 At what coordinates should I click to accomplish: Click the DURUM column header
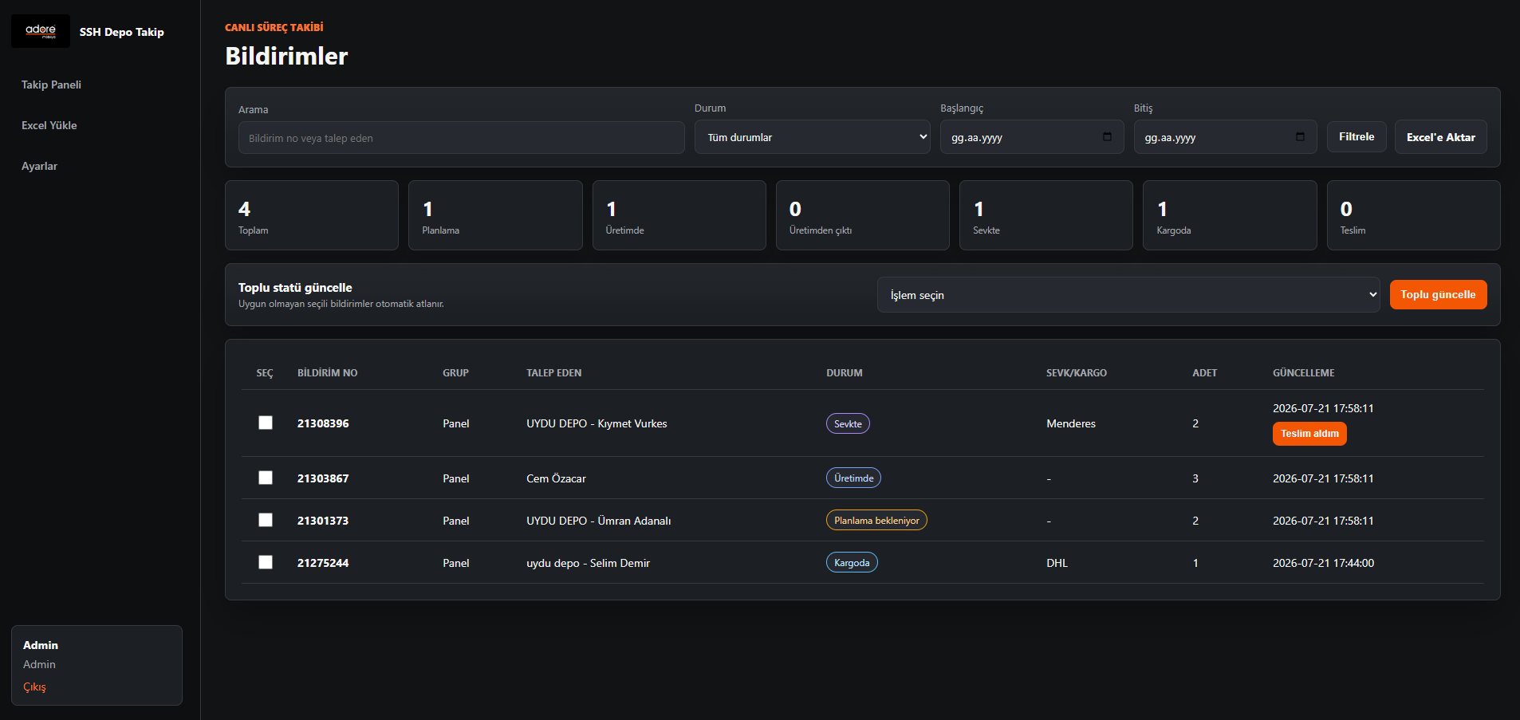pyautogui.click(x=845, y=372)
